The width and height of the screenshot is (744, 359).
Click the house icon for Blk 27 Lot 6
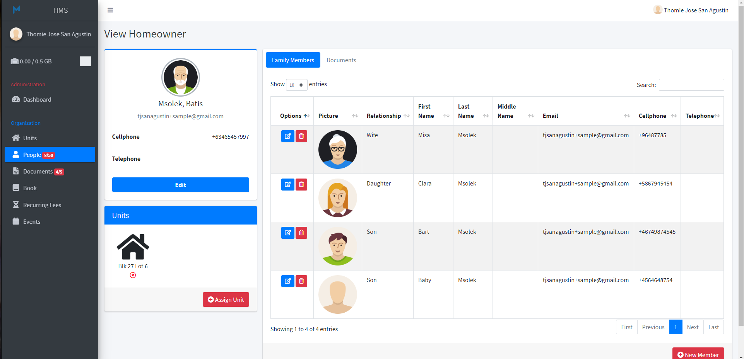point(133,247)
